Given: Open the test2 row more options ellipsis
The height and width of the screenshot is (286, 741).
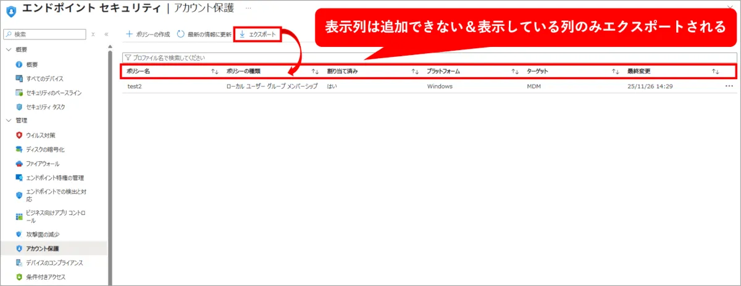Looking at the screenshot, I should tap(729, 86).
